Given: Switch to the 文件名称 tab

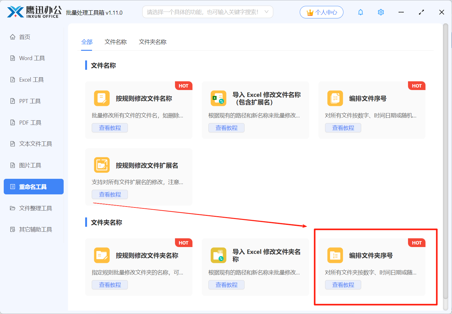Looking at the screenshot, I should click(115, 42).
